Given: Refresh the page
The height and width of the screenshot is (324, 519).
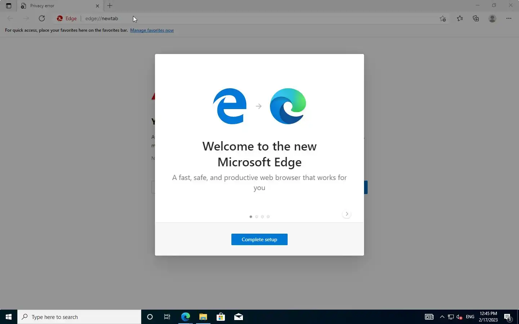Looking at the screenshot, I should (x=42, y=18).
